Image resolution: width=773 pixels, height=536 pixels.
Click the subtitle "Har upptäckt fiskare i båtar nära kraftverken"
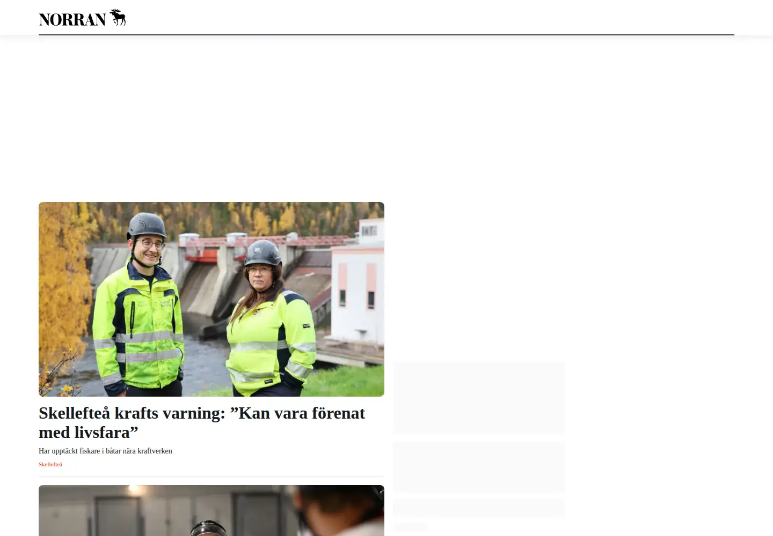pos(105,451)
